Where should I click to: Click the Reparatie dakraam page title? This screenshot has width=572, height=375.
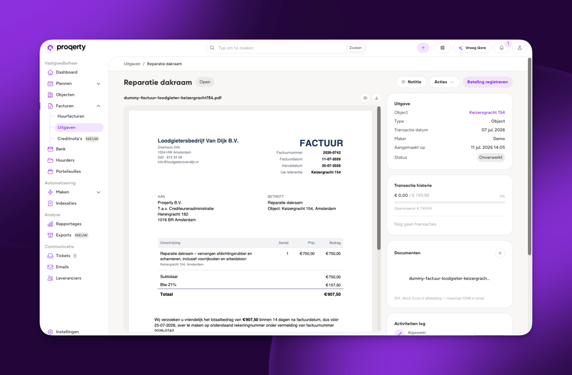pyautogui.click(x=158, y=82)
